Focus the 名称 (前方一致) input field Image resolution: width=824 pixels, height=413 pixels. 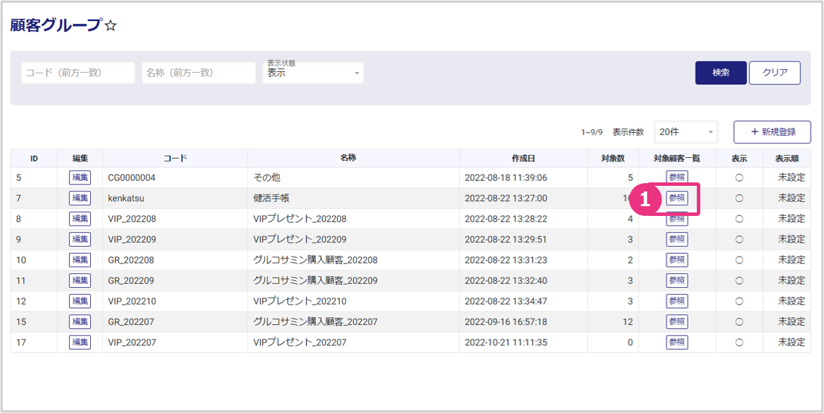(198, 73)
